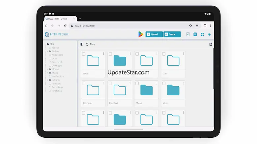The width and height of the screenshot is (257, 144).
Task: Check the Documents folder checkbox
Action: point(84,83)
